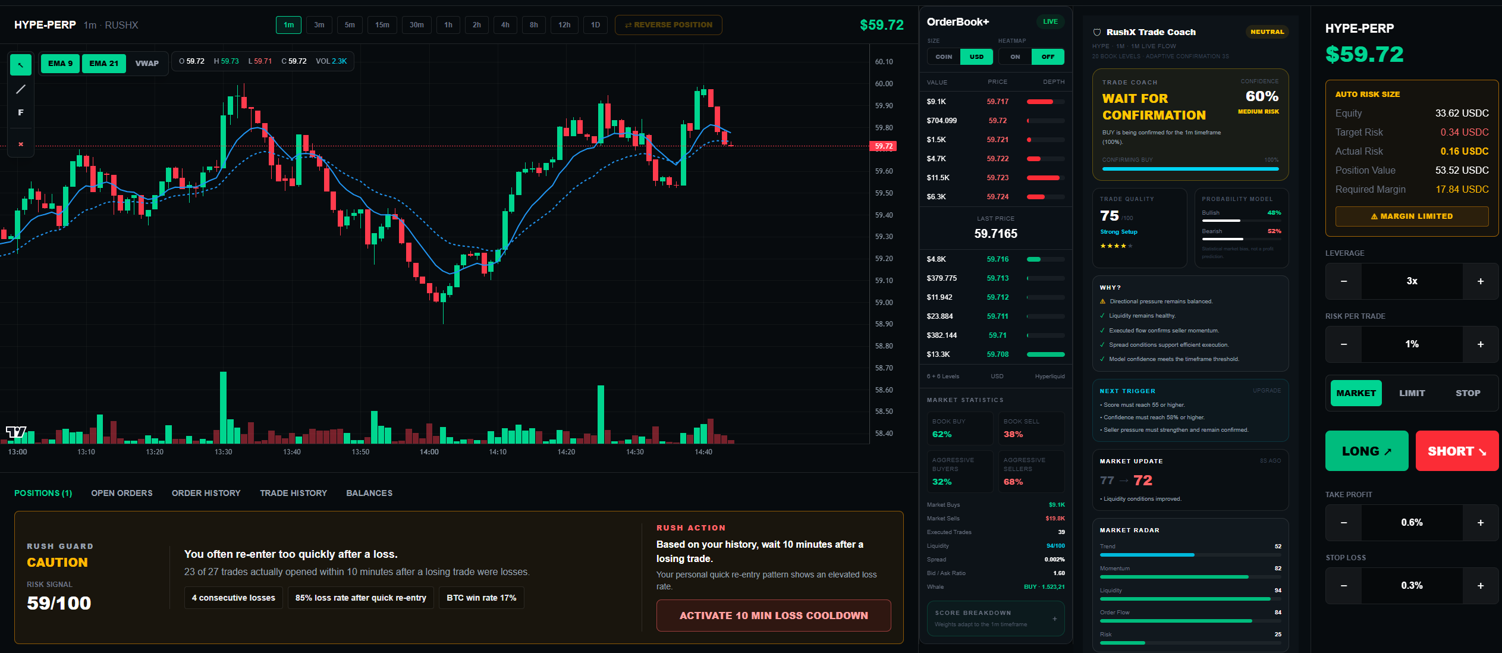1502x653 pixels.
Task: Click the Margin Limited warning button
Action: pos(1412,216)
